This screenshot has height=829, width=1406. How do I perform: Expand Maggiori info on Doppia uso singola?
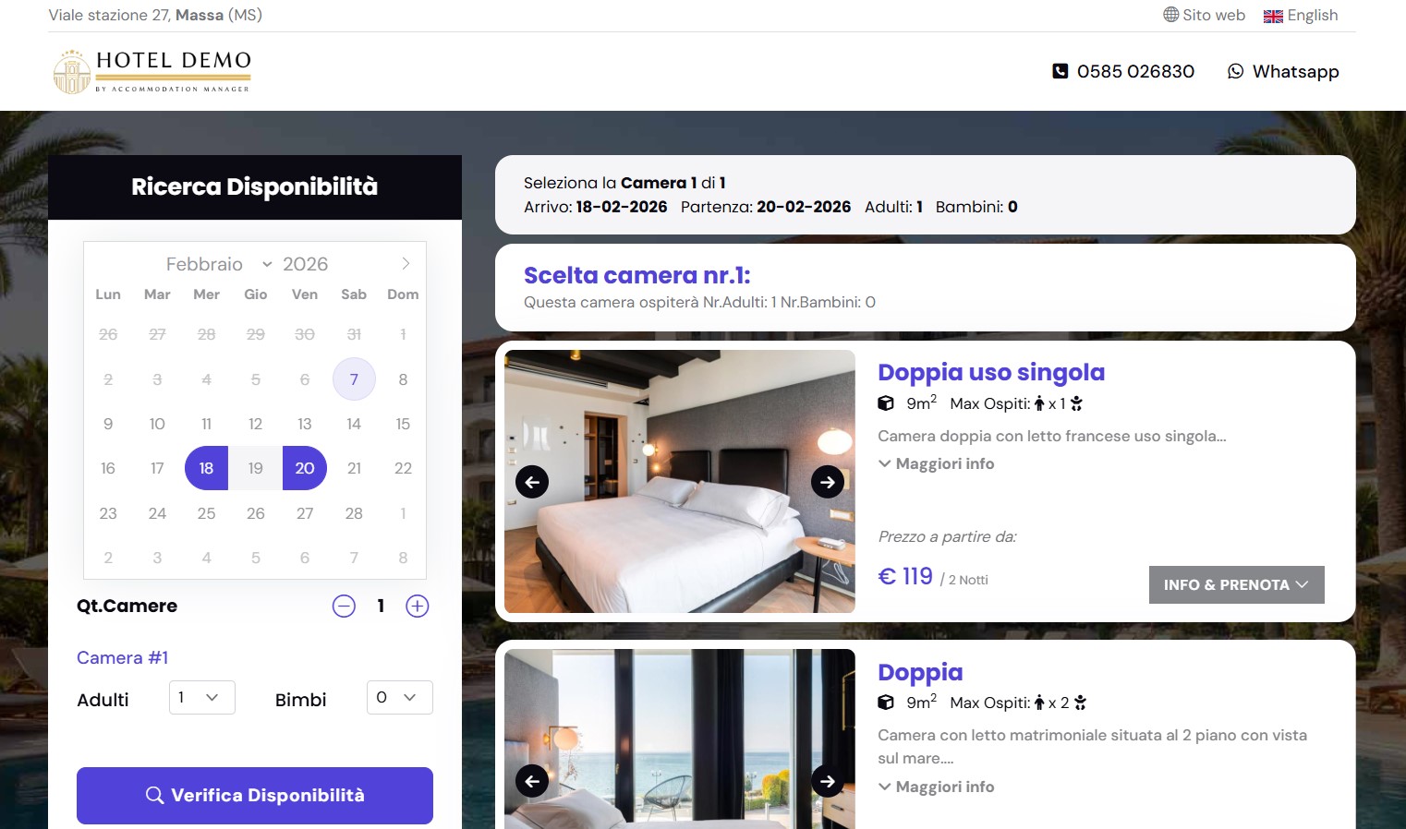point(935,463)
